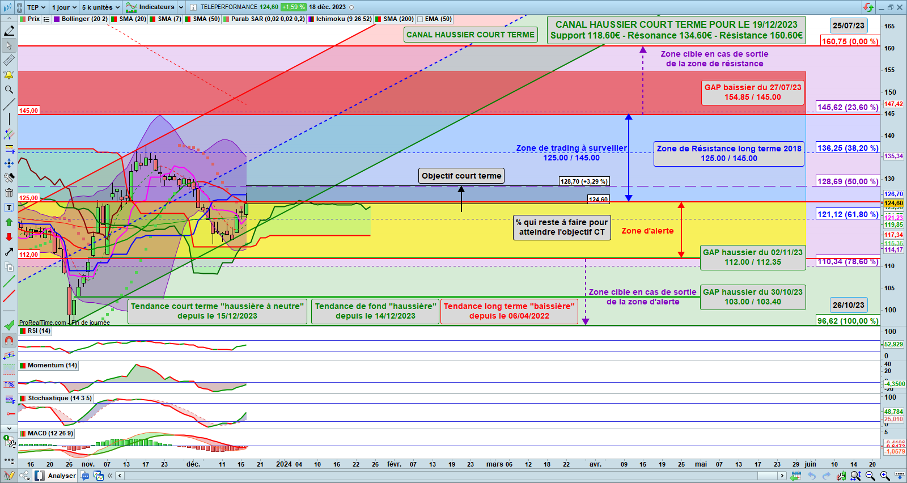The height and width of the screenshot is (483, 907).
Task: Open object settings hammer and wrench tool
Action: pos(9,178)
